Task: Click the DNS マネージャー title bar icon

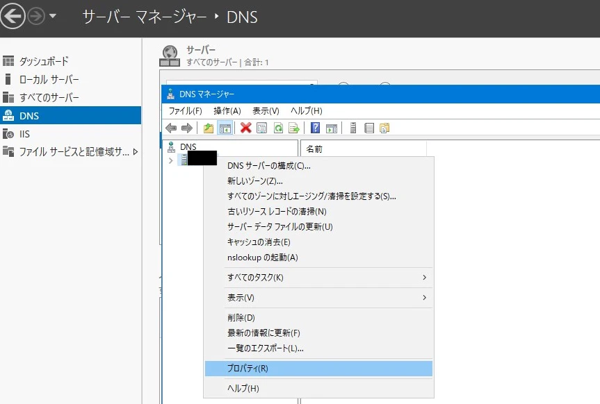Action: [170, 94]
